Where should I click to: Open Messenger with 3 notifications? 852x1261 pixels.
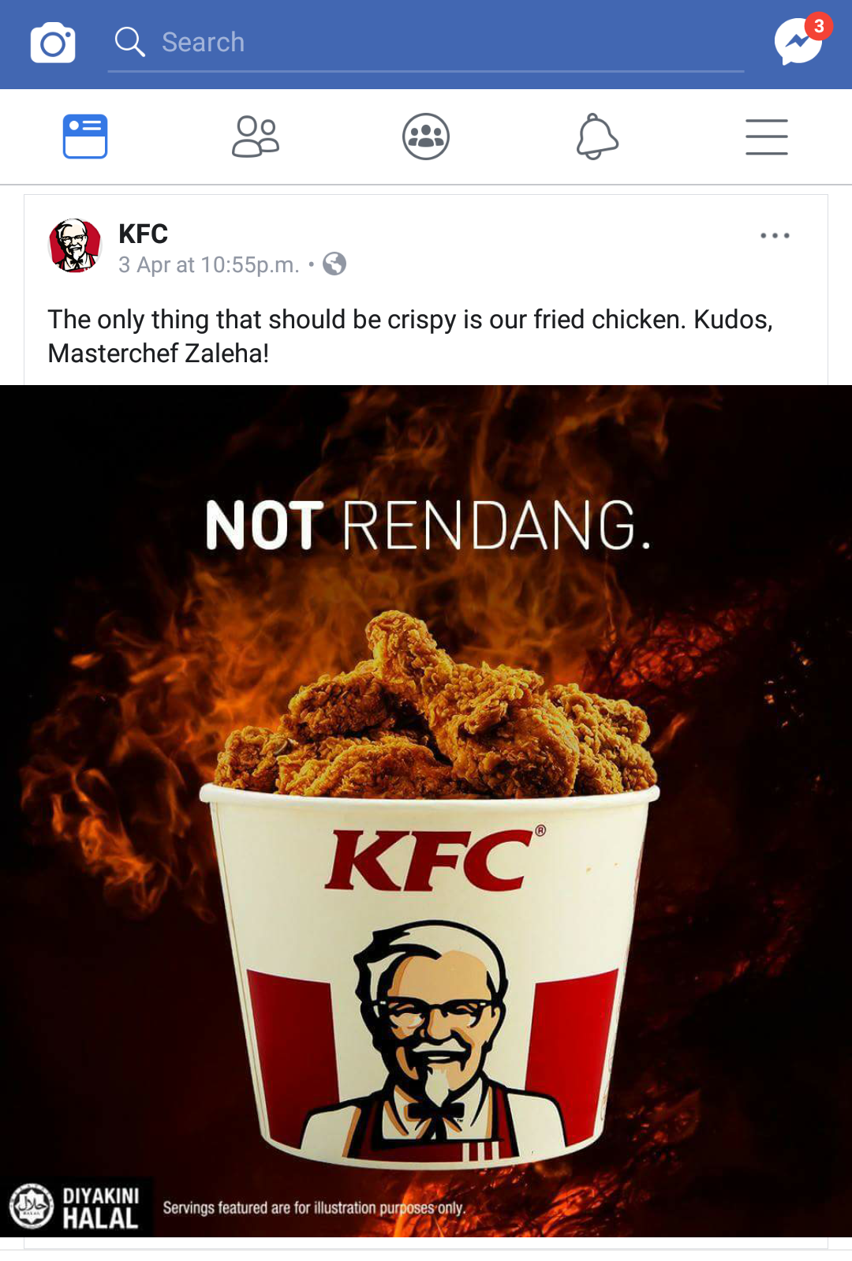(x=799, y=41)
